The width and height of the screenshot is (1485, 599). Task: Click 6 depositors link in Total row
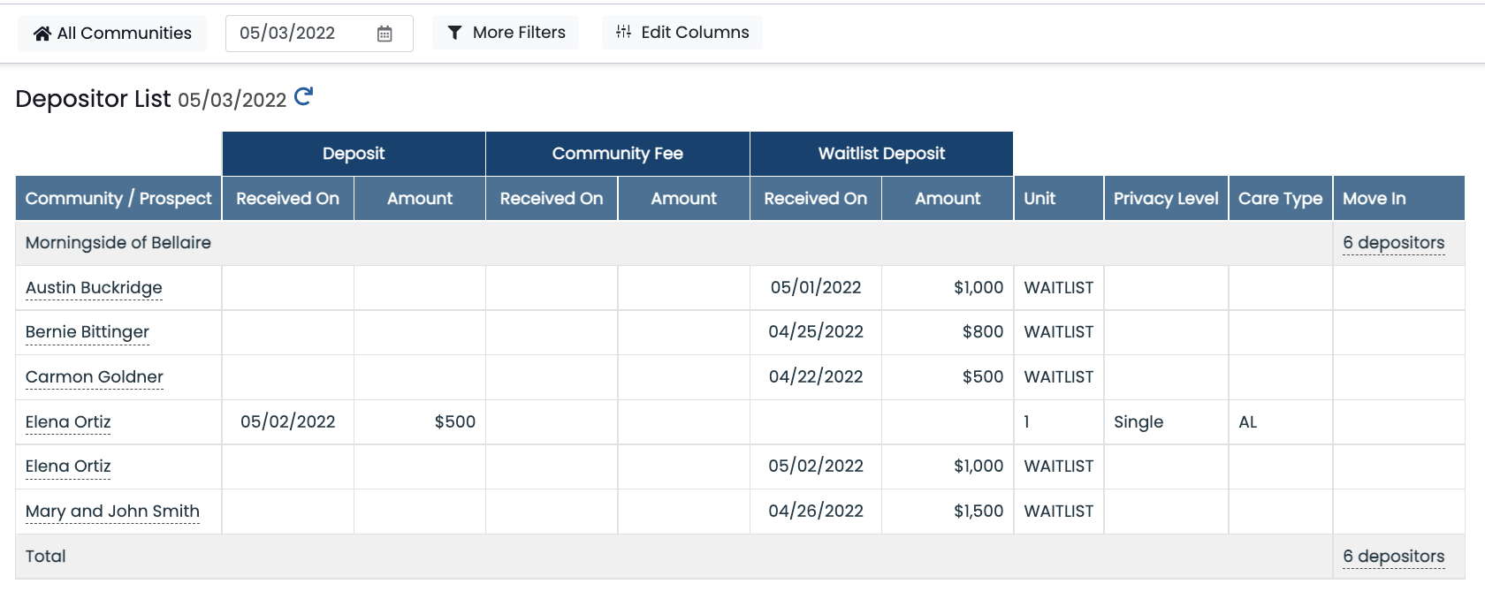(x=1394, y=556)
